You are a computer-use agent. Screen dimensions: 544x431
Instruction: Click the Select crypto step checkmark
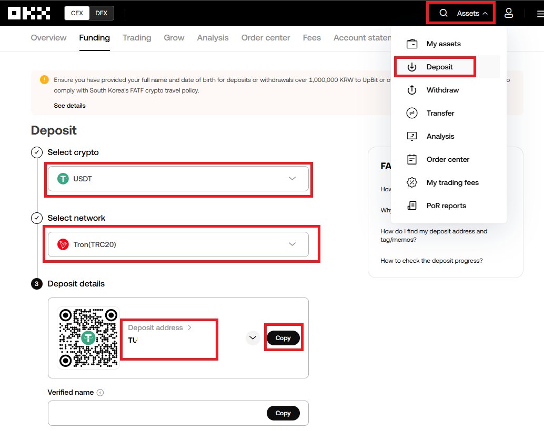tap(37, 152)
